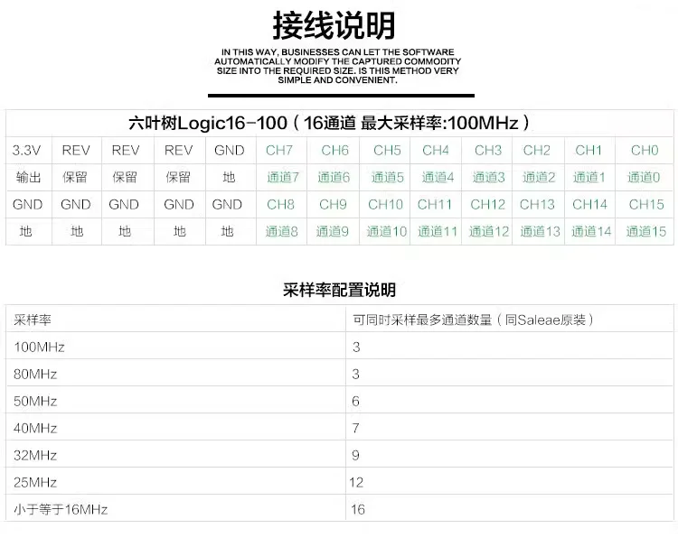Click the 'CH7' cell
This screenshot has height=547, width=678.
pos(279,150)
